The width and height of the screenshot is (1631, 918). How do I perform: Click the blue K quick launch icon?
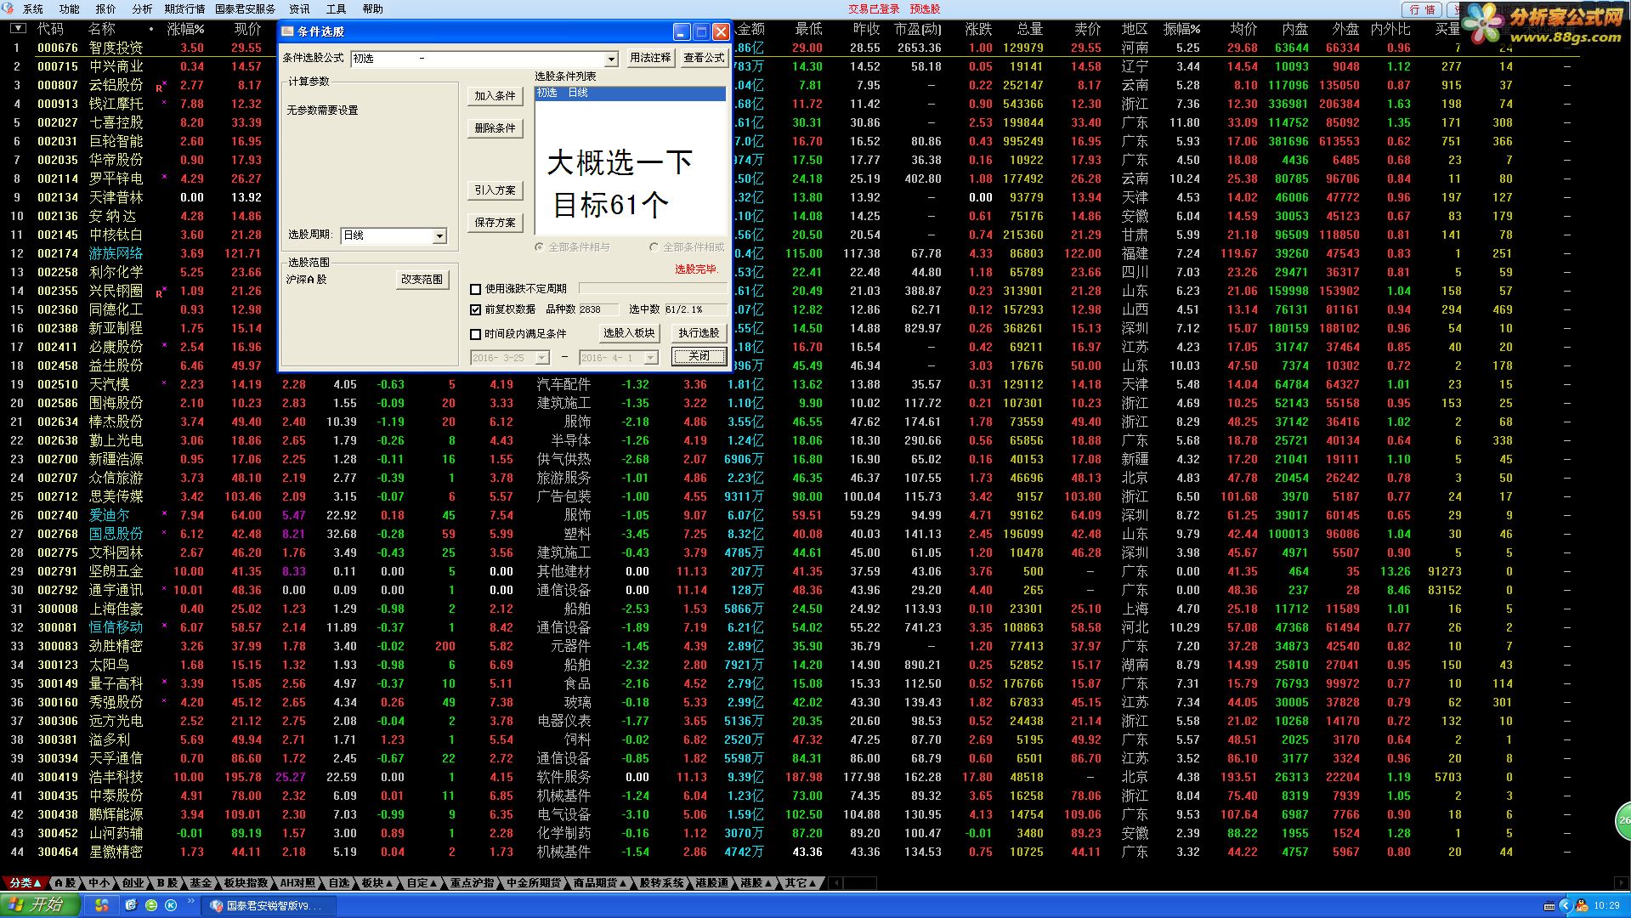click(x=171, y=906)
